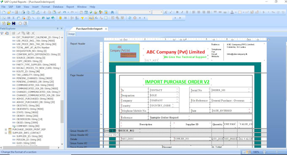The image size is (287, 155).
Task: Select the IMPORT PURCHASE ORDER V2 title object
Action: 177,82
